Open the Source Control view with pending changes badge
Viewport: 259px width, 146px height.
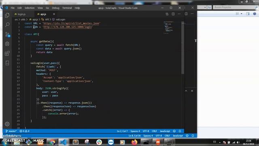(7, 34)
